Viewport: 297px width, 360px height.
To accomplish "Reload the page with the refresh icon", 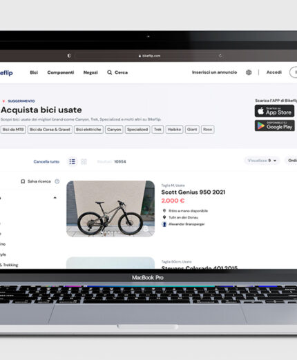I will pyautogui.click(x=220, y=56).
